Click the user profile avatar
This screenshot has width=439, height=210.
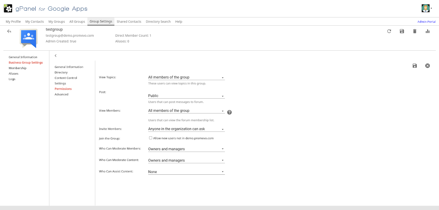pos(426,8)
